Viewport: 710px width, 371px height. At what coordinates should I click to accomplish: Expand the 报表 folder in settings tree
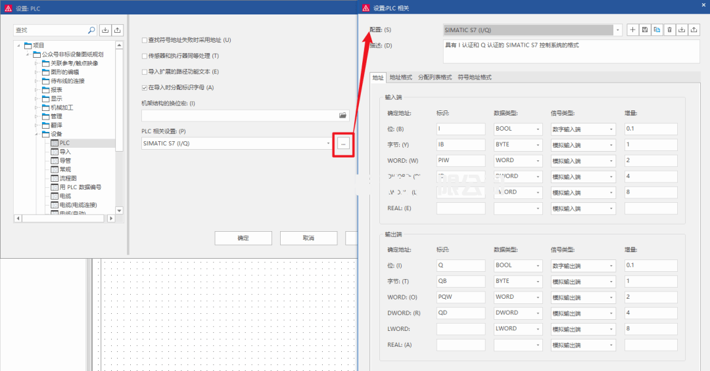37,90
